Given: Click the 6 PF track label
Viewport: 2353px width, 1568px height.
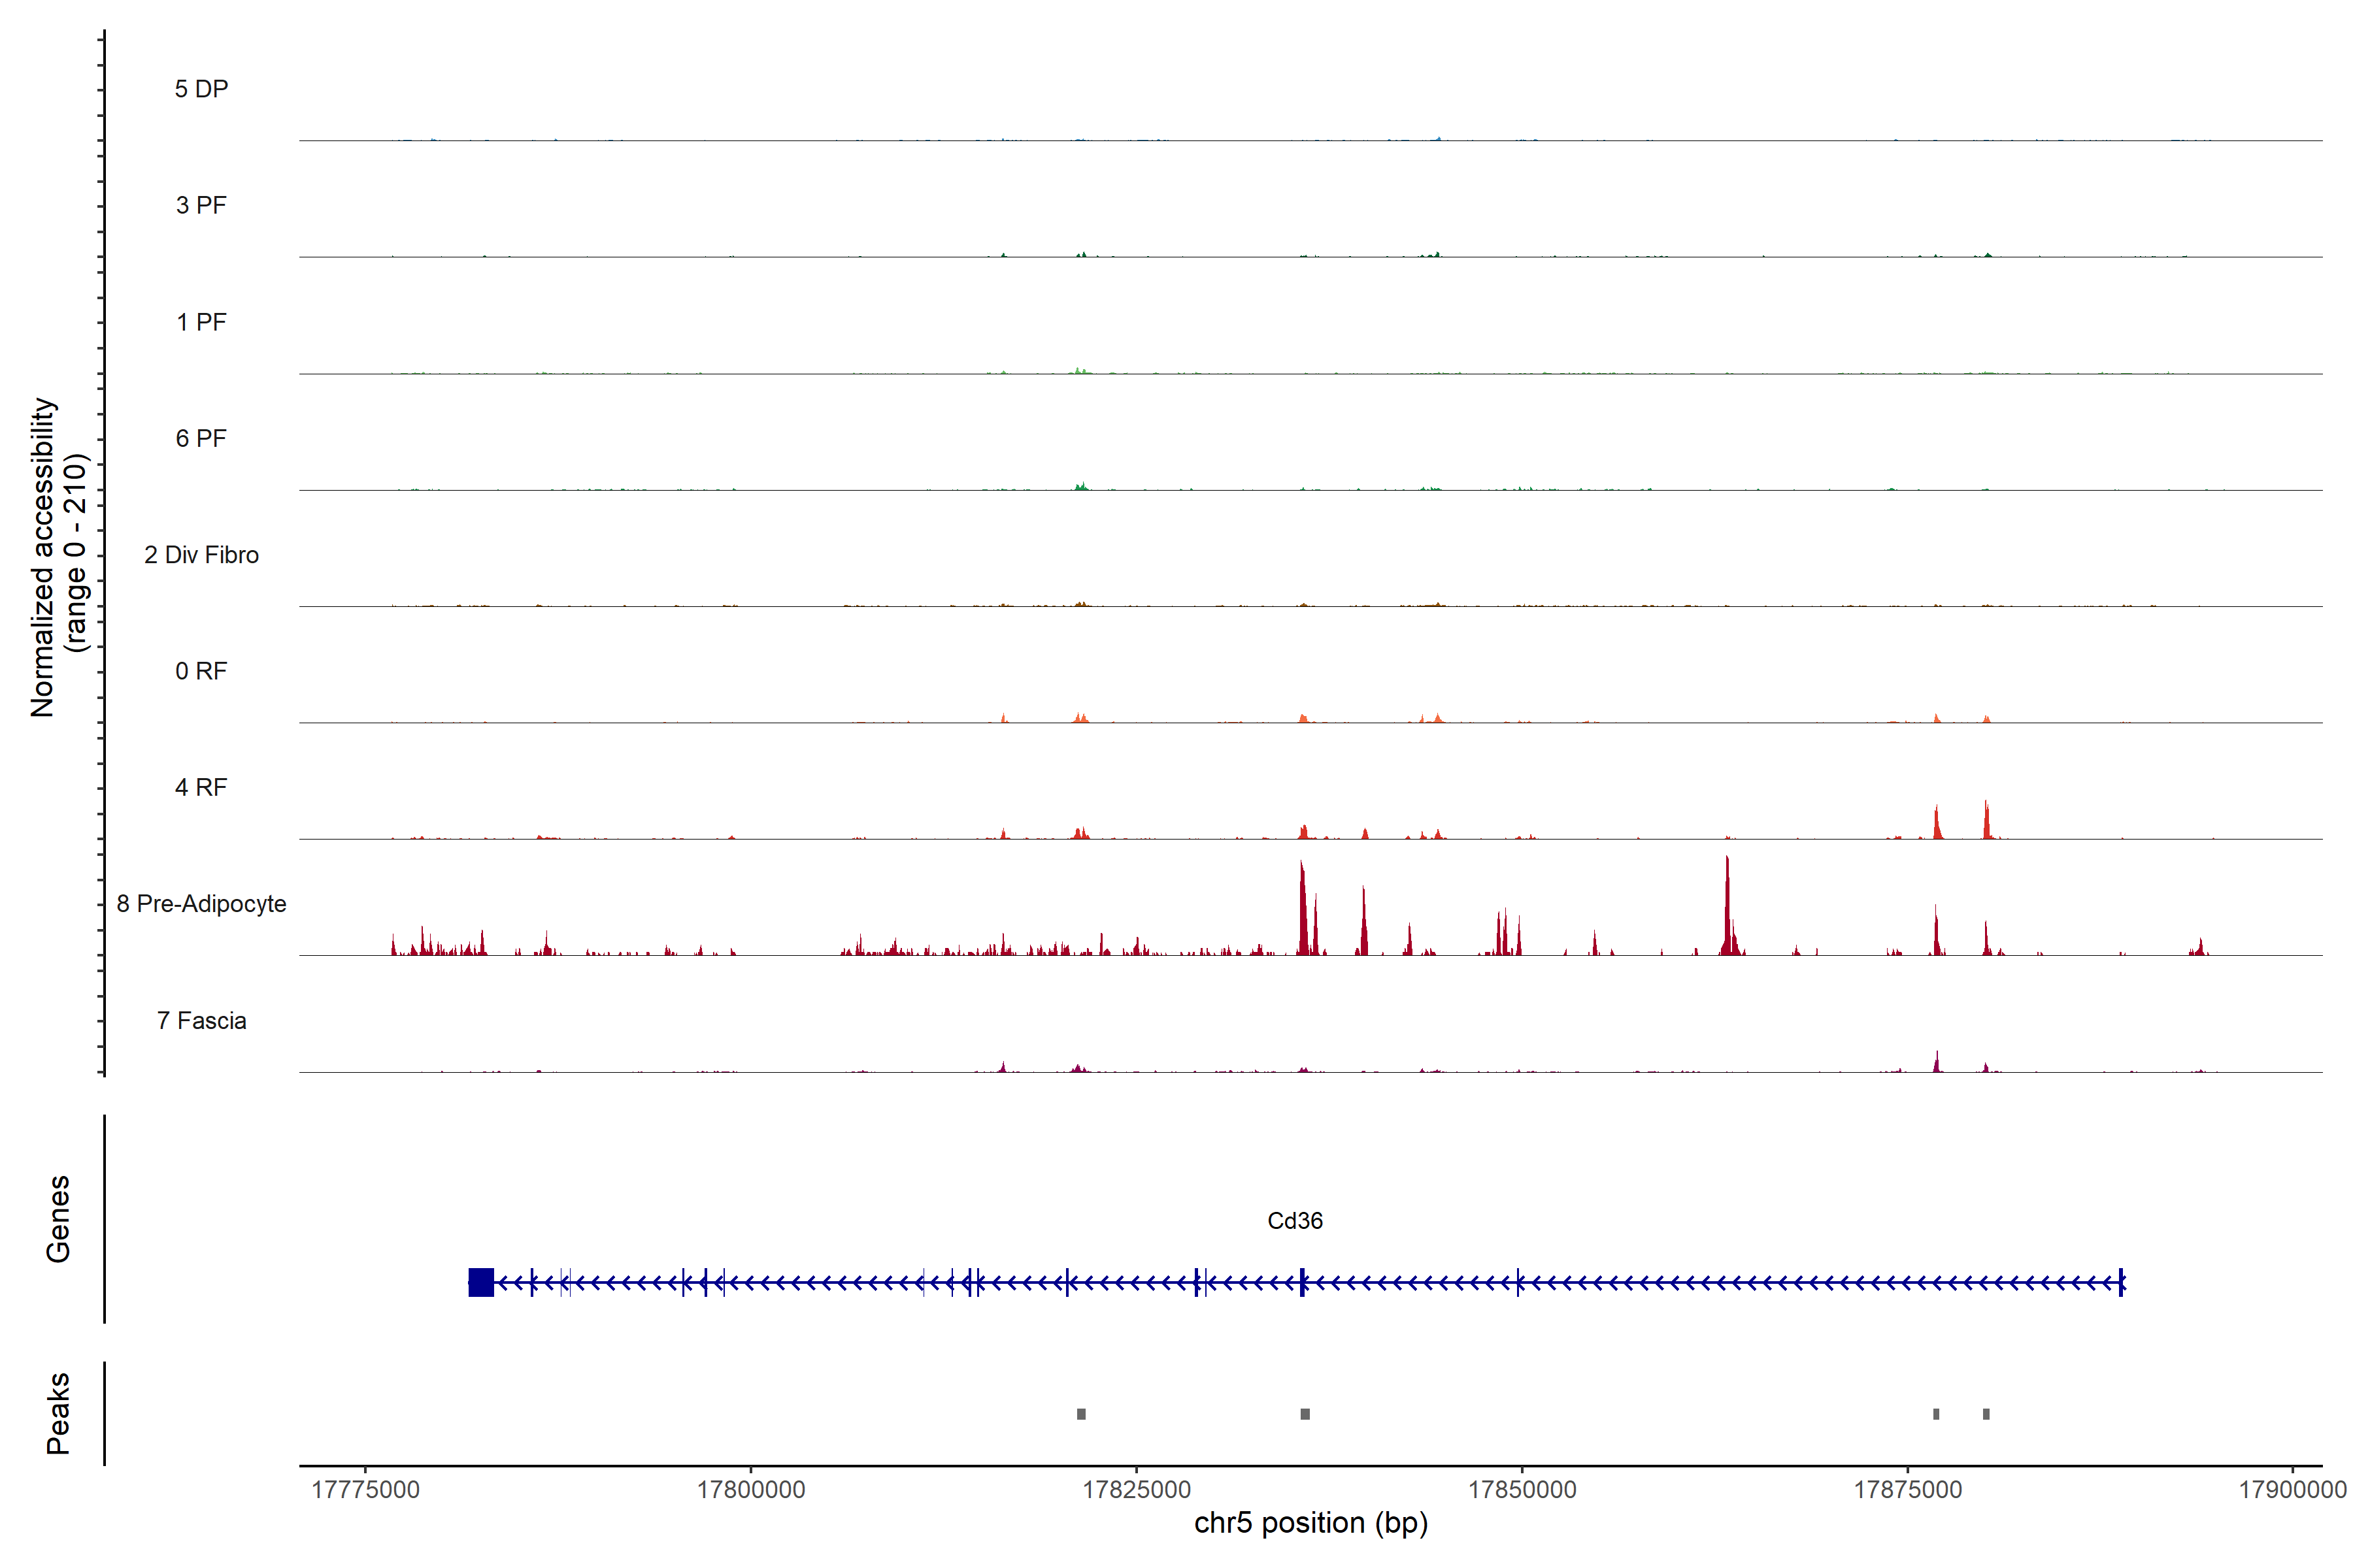Looking at the screenshot, I should click(201, 438).
